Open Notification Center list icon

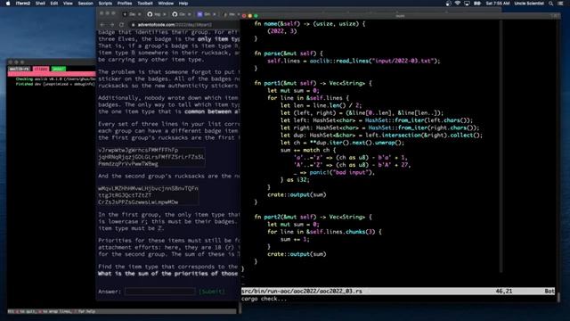560,4
